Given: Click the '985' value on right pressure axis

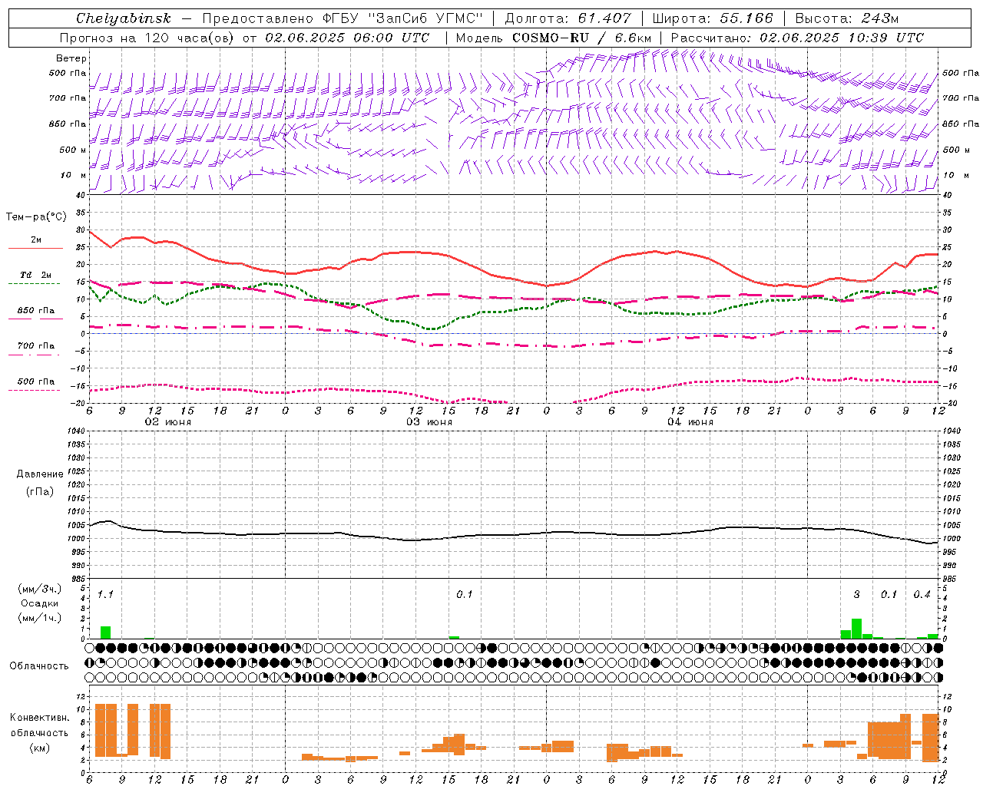Looking at the screenshot, I should (x=951, y=579).
